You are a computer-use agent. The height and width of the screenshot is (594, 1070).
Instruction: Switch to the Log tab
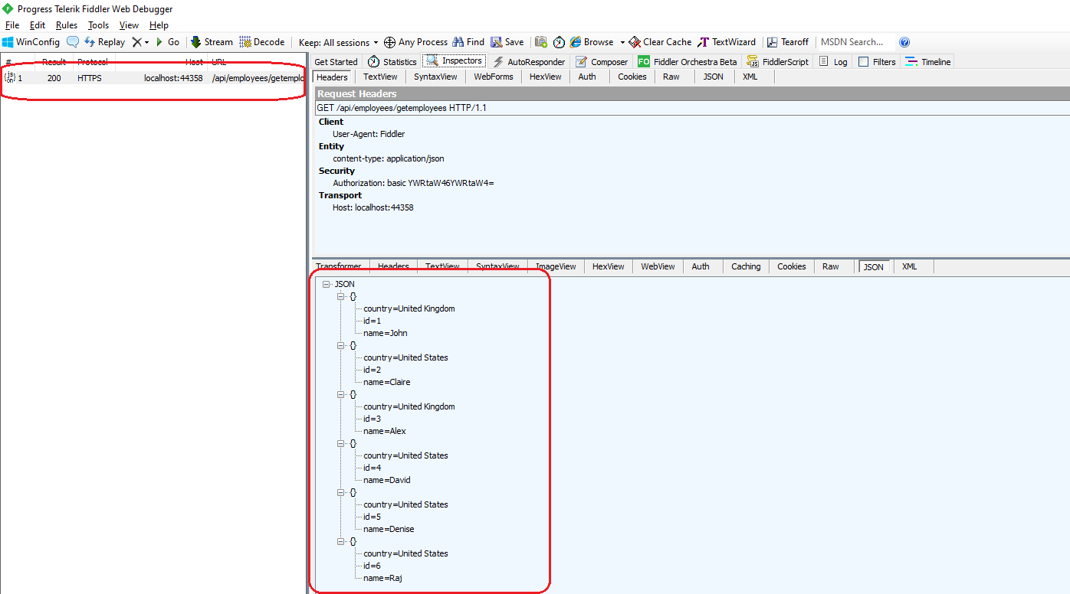[833, 62]
